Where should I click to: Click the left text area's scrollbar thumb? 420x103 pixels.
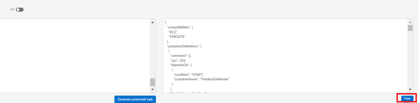pyautogui.click(x=152, y=82)
